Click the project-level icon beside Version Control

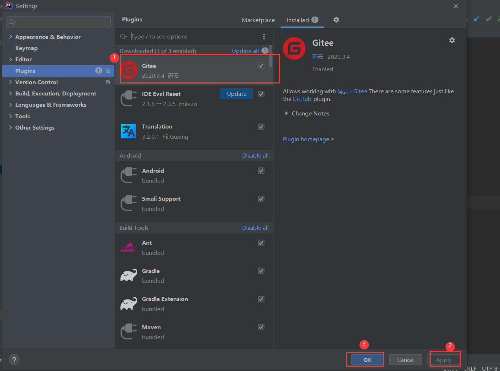107,82
